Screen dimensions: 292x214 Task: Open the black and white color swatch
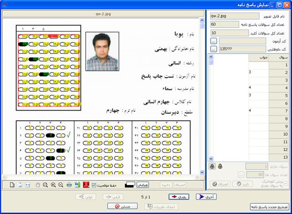(130, 185)
